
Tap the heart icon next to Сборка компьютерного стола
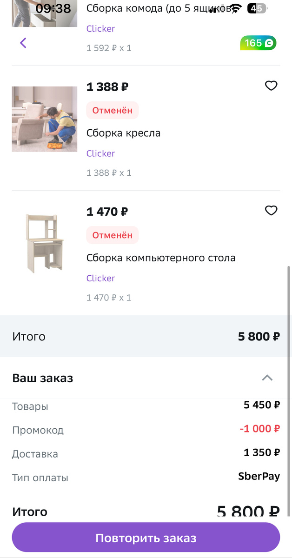tap(271, 211)
